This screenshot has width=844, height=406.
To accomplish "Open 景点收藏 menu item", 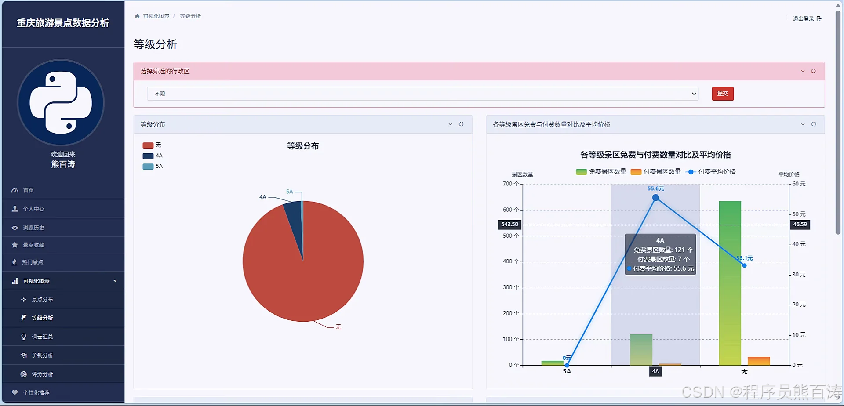I will tap(63, 245).
